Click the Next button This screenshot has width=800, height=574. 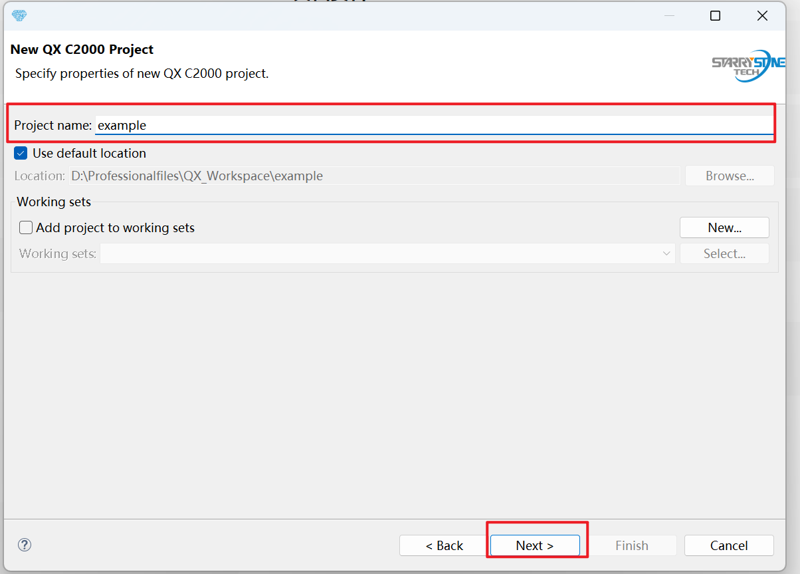tap(535, 545)
